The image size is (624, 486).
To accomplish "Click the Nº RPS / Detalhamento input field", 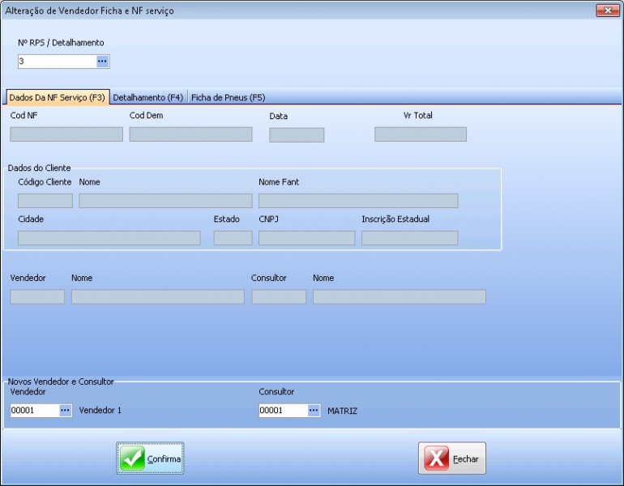I will [56, 62].
